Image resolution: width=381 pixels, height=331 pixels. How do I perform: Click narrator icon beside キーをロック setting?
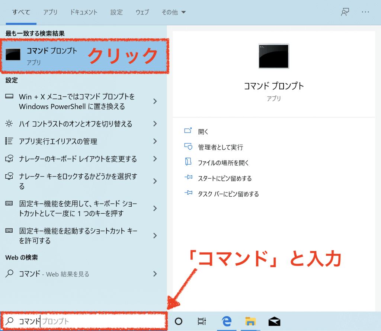coord(9,176)
